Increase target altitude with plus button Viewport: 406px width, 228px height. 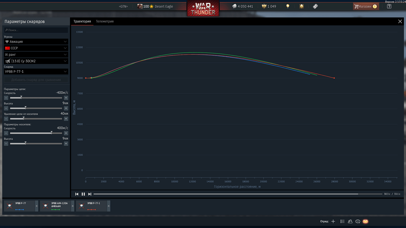click(66, 108)
